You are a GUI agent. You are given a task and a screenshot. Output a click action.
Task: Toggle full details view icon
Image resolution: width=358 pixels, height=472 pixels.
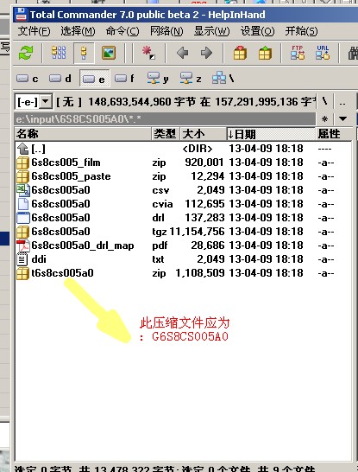pyautogui.click(x=84, y=53)
